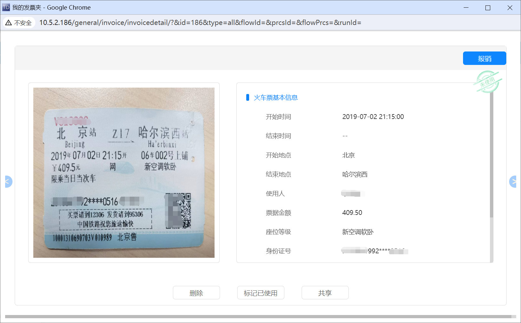Maximize the Chrome window
The height and width of the screenshot is (323, 521).
pos(488,8)
